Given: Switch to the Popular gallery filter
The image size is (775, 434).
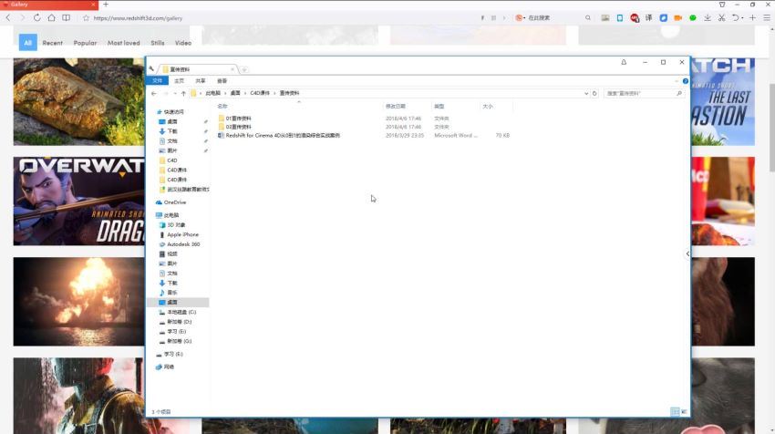Looking at the screenshot, I should 85,43.
